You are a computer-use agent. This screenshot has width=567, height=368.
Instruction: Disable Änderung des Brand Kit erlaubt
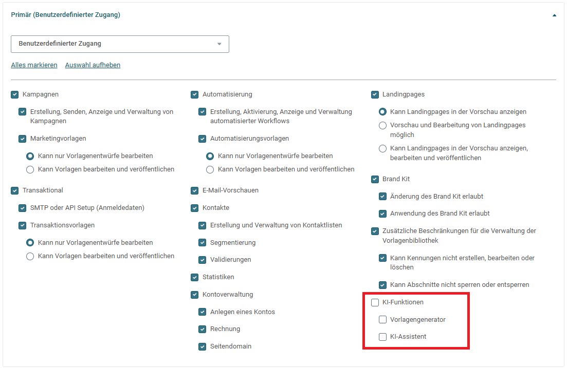click(x=382, y=197)
